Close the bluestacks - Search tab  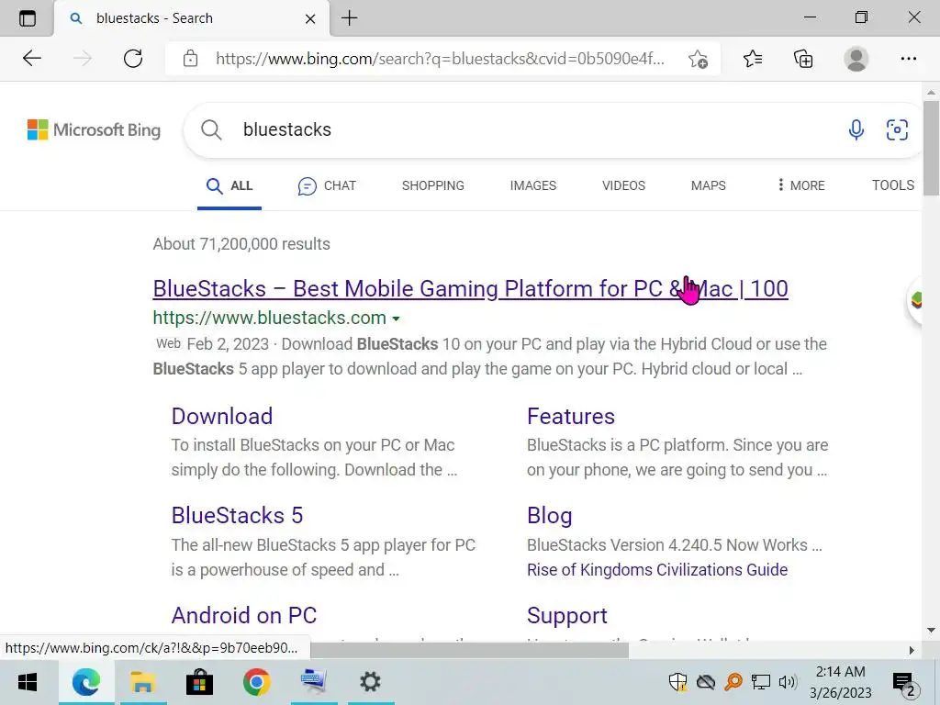pos(310,18)
